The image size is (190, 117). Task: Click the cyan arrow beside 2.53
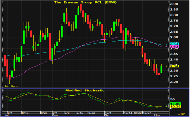(x=167, y=44)
